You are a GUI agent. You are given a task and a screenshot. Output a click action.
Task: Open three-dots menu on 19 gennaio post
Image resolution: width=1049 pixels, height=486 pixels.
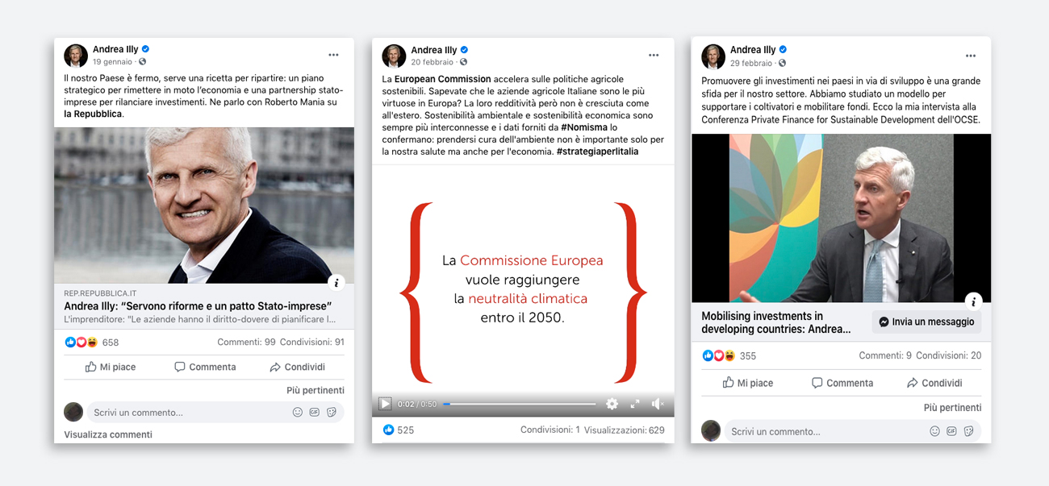click(x=333, y=55)
